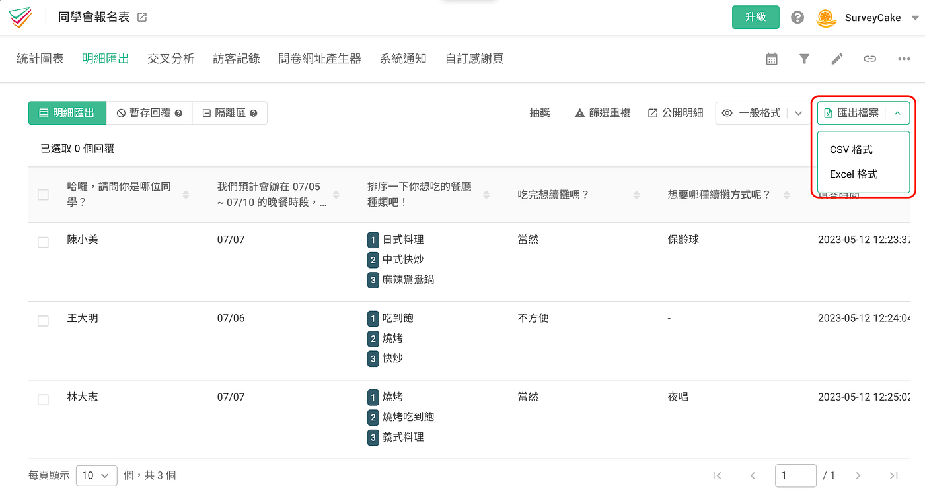Open the three-dots more options menu
Screen dimensions: 925x495
click(904, 59)
